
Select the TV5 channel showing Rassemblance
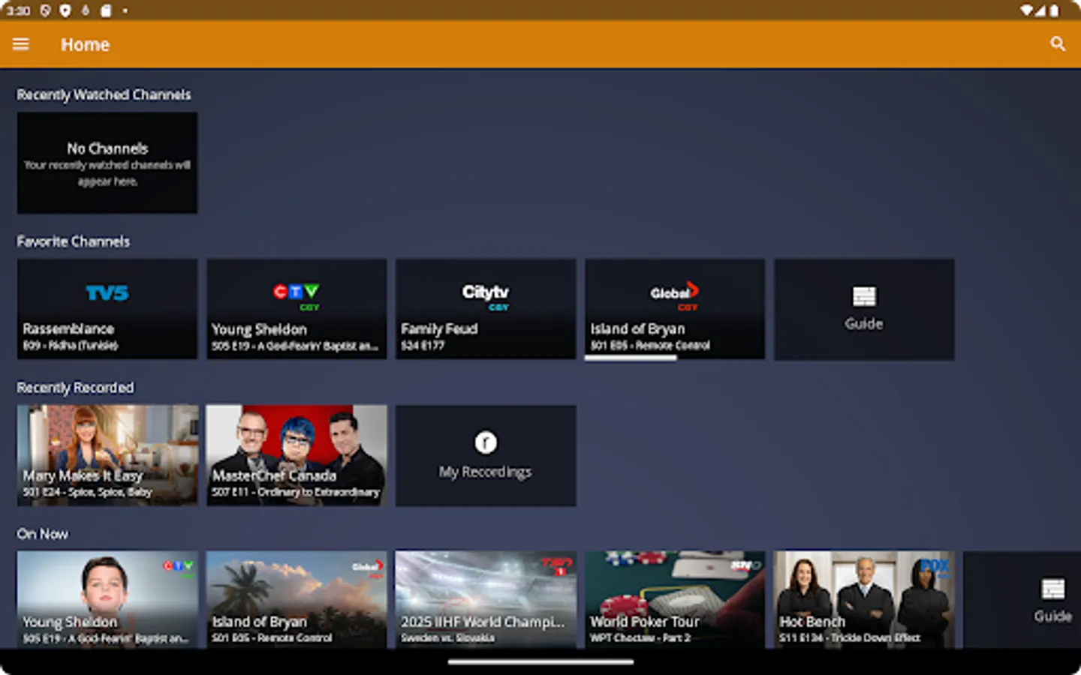pyautogui.click(x=107, y=309)
